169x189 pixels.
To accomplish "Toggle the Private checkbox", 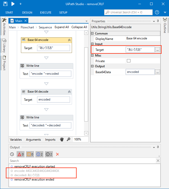I will click(x=129, y=61).
